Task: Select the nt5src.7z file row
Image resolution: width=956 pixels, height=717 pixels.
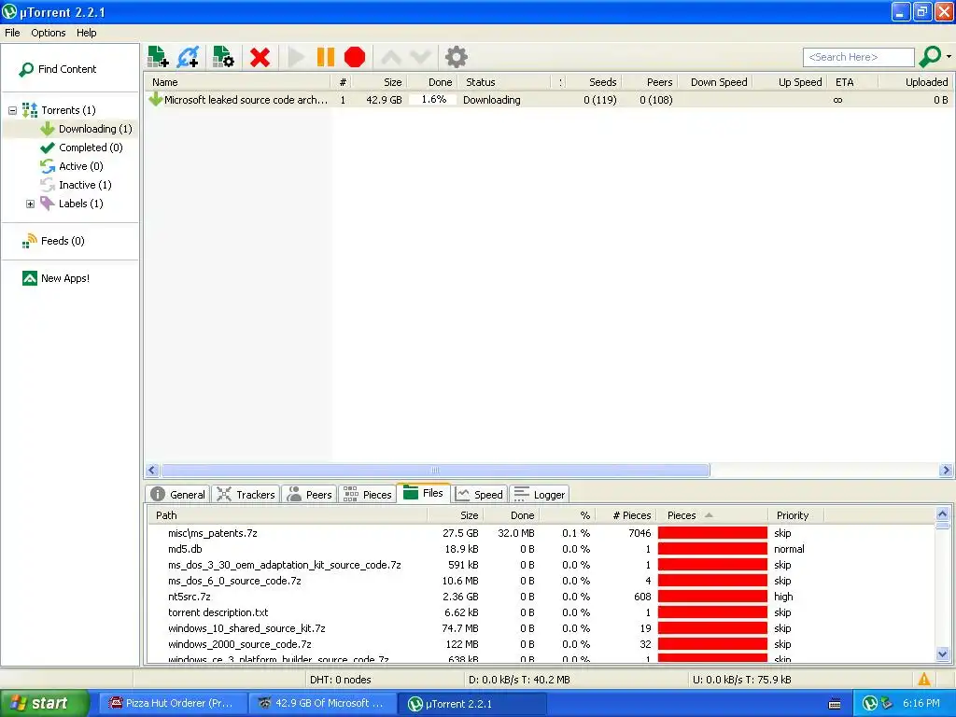Action: pyautogui.click(x=541, y=597)
